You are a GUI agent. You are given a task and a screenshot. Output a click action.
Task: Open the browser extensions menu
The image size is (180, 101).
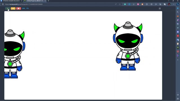(x=147, y=4)
